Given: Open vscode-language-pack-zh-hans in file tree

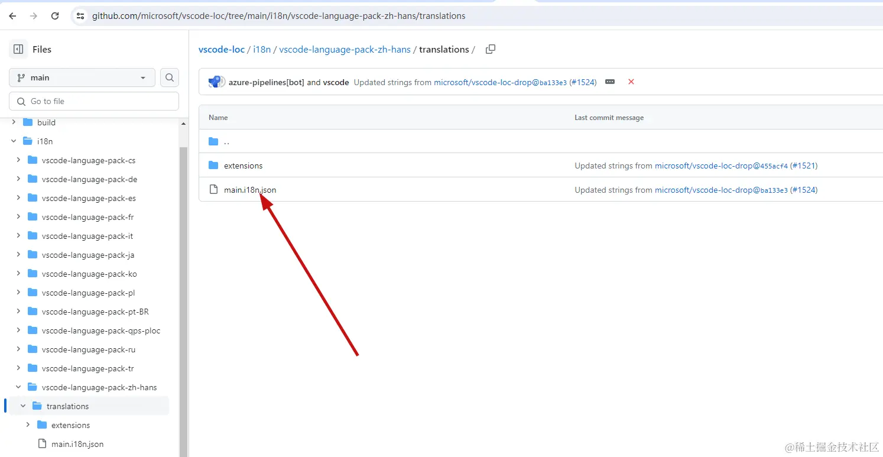Looking at the screenshot, I should tap(99, 387).
